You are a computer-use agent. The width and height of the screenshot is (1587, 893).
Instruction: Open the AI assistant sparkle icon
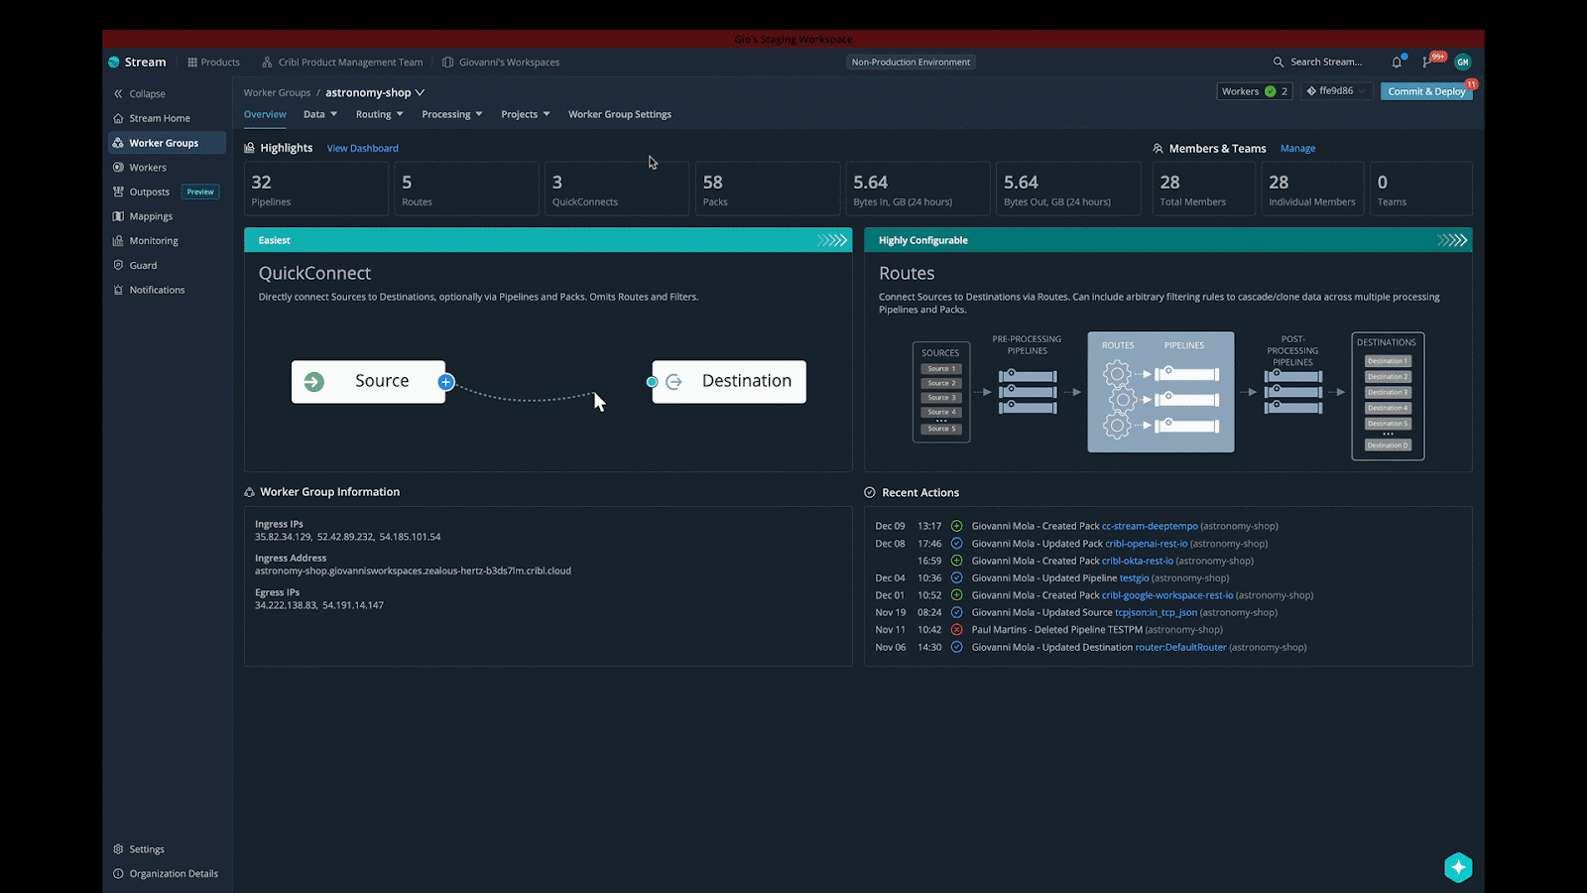(x=1458, y=867)
